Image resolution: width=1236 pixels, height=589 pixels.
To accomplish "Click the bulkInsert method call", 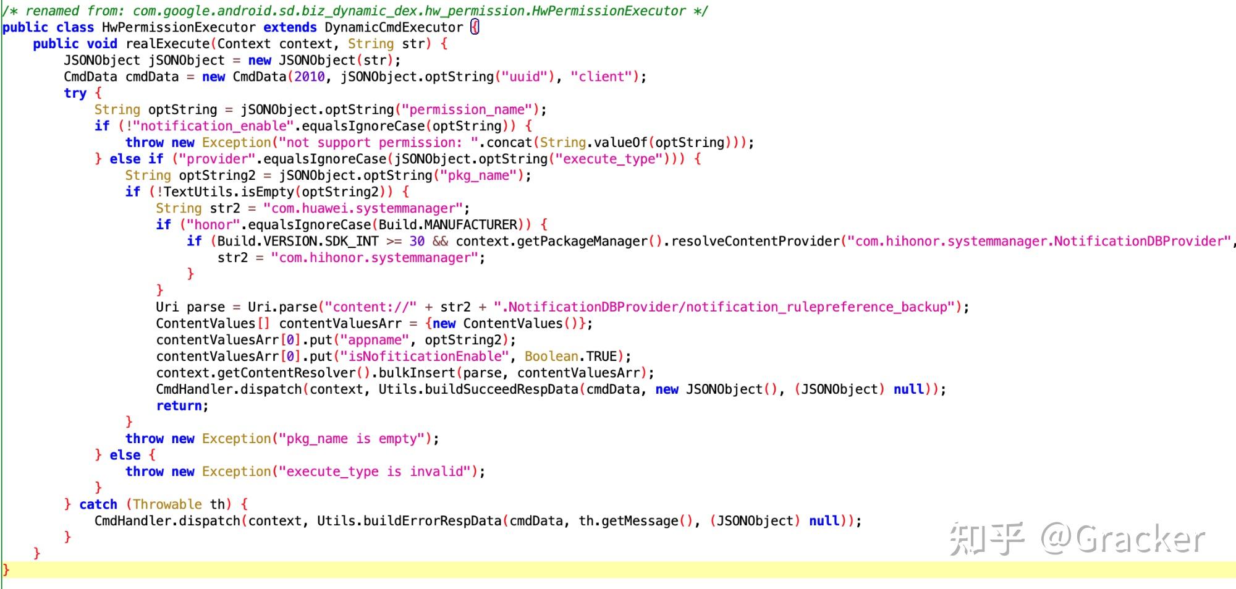I will [417, 373].
